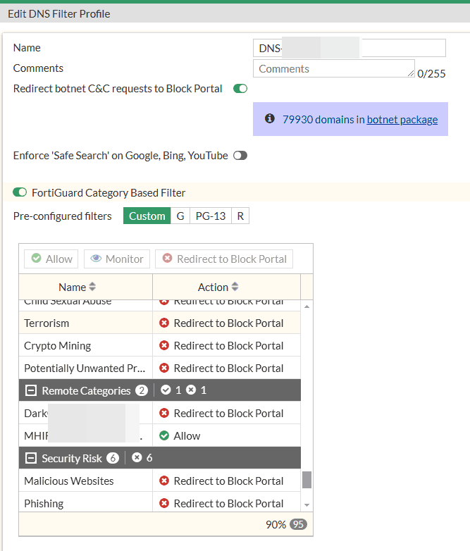
Task: Click the Monitor action button
Action: [117, 259]
